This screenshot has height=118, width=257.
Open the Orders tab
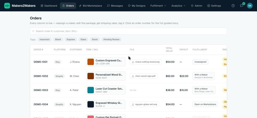pos(68,6)
